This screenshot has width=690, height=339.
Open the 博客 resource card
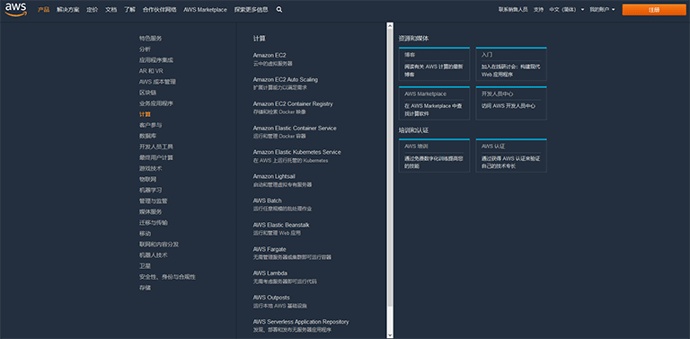(x=434, y=64)
